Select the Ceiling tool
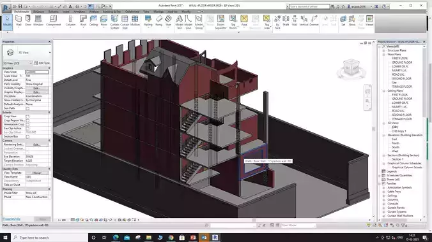 [93, 20]
